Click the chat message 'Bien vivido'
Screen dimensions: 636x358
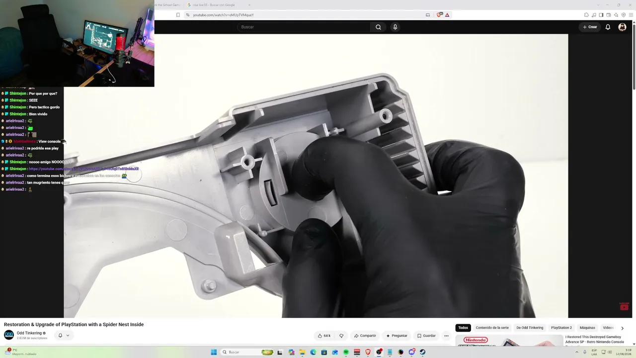coord(38,114)
